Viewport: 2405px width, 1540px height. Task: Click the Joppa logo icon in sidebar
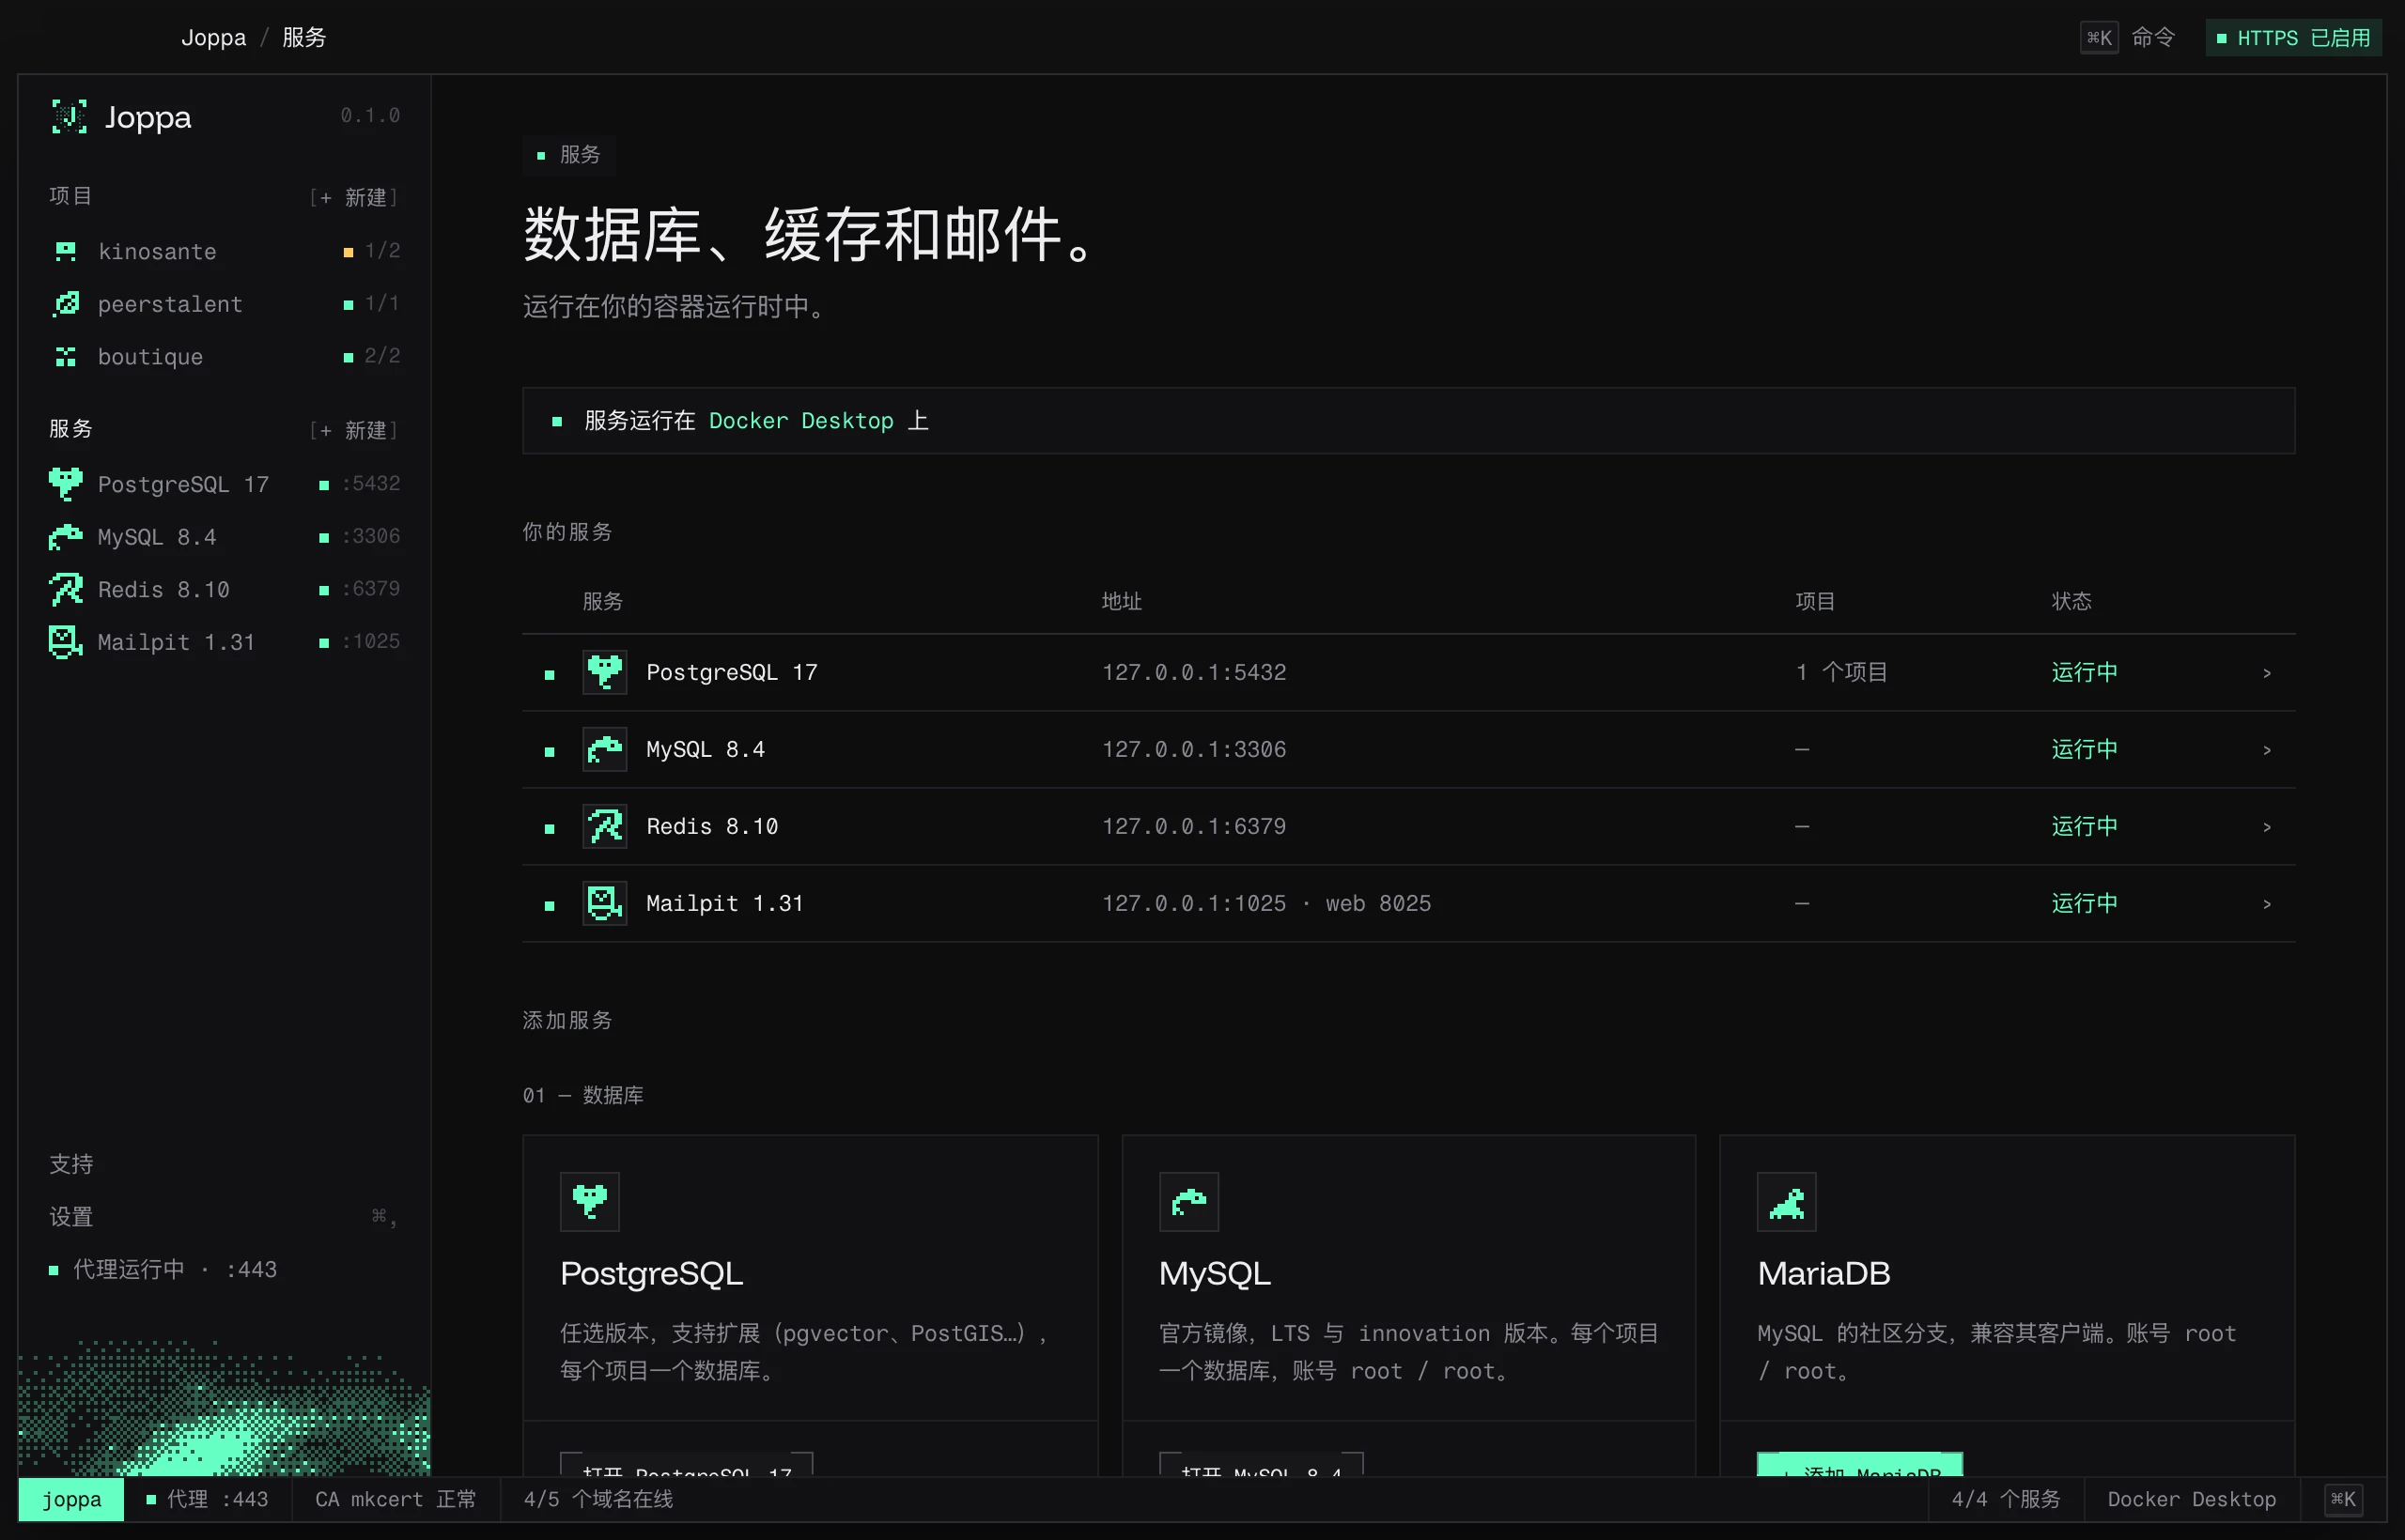point(69,117)
